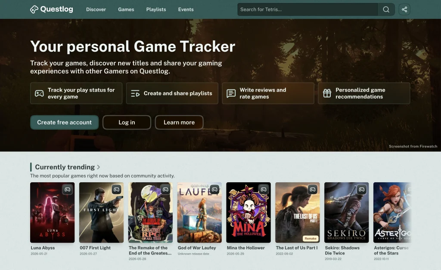Image resolution: width=441 pixels, height=270 pixels.
Task: Click the Questlog logo icon
Action: (x=34, y=9)
